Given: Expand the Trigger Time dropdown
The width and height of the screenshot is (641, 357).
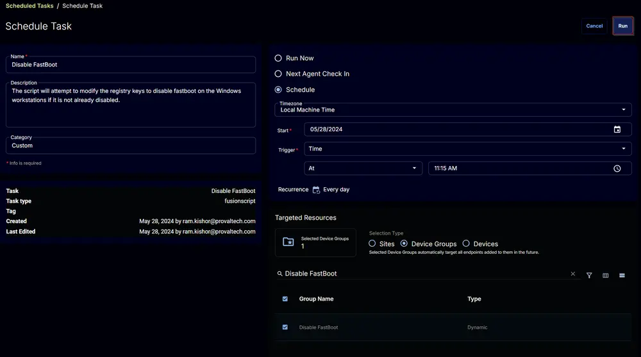Looking at the screenshot, I should point(468,149).
